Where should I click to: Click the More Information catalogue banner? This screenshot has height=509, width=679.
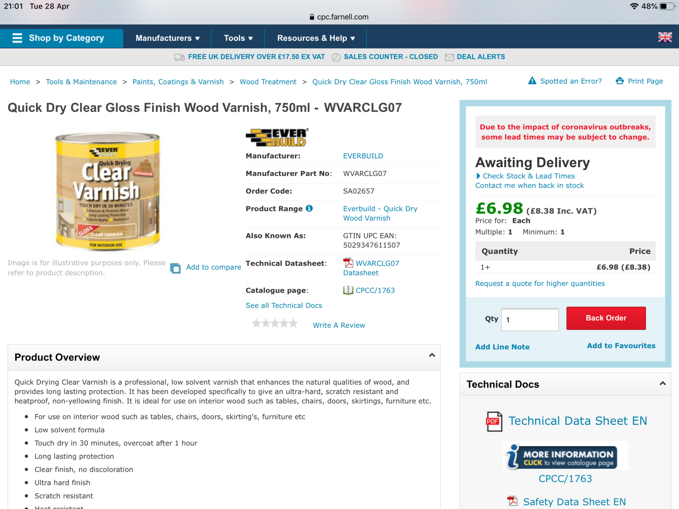(565, 456)
